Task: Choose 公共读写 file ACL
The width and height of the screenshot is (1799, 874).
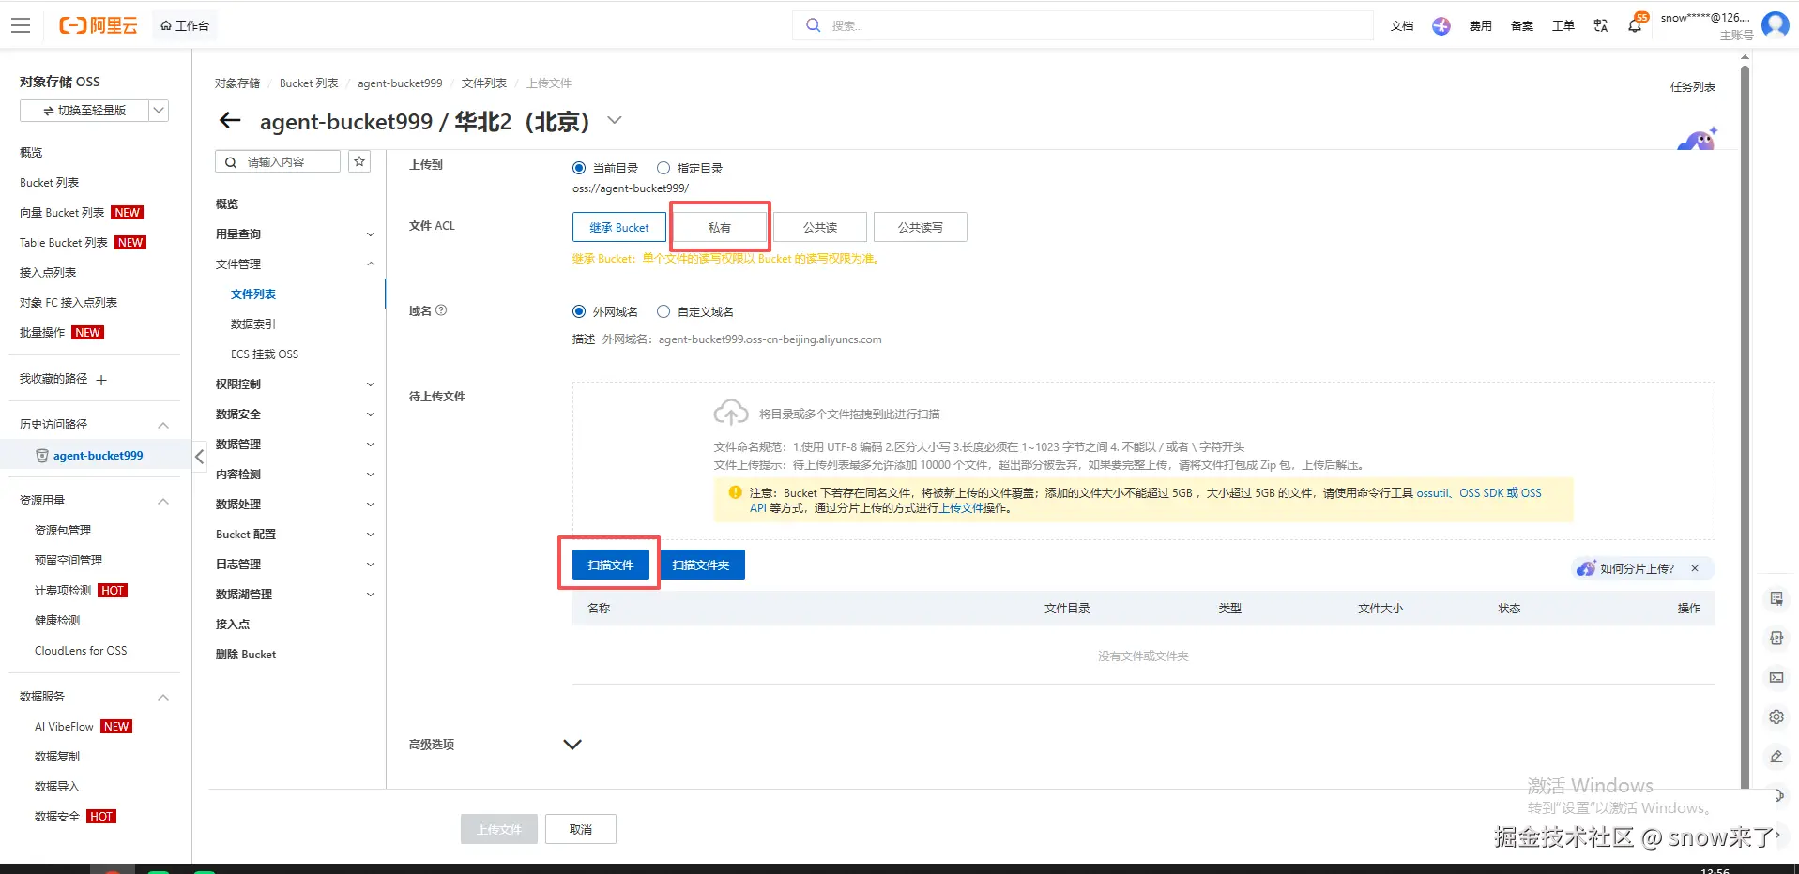Action: 920,227
